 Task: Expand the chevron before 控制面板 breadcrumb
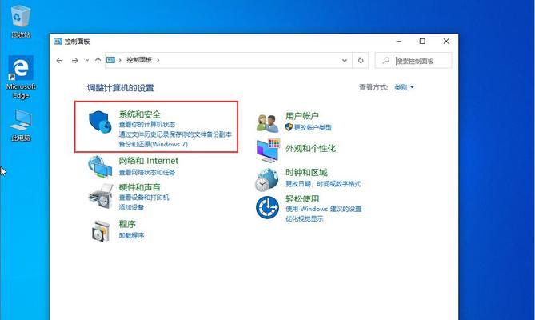point(120,60)
